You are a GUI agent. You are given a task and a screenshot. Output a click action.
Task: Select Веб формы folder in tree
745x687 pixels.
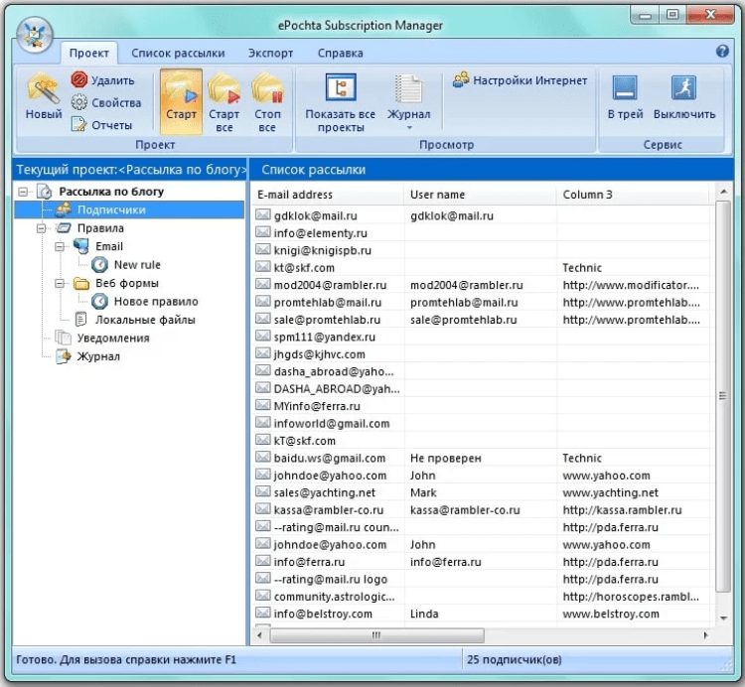click(126, 284)
